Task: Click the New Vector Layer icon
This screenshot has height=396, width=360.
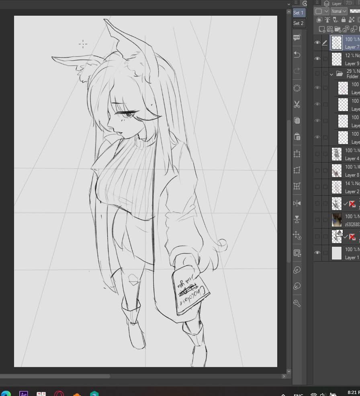Action: tap(330, 29)
